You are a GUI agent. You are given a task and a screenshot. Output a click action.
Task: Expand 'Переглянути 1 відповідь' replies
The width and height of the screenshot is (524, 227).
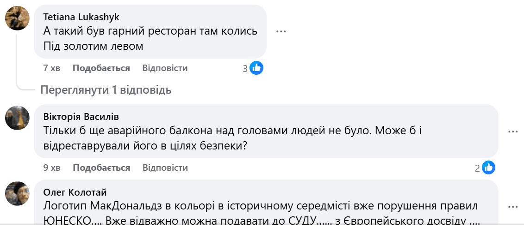(106, 90)
